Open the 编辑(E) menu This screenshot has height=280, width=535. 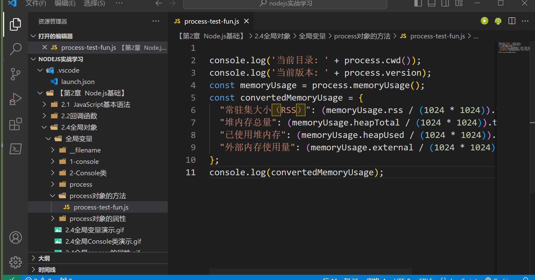(x=65, y=3)
